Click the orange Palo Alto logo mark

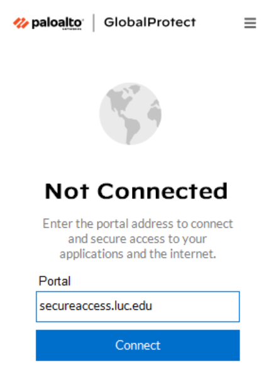[x=21, y=23]
